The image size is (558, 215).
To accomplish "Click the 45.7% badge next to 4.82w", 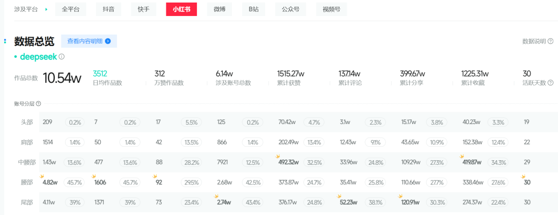I will point(75,182).
